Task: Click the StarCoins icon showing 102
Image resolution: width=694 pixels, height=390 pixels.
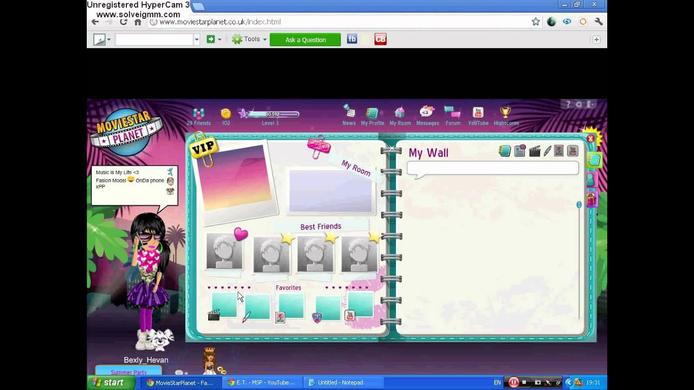Action: 226,113
